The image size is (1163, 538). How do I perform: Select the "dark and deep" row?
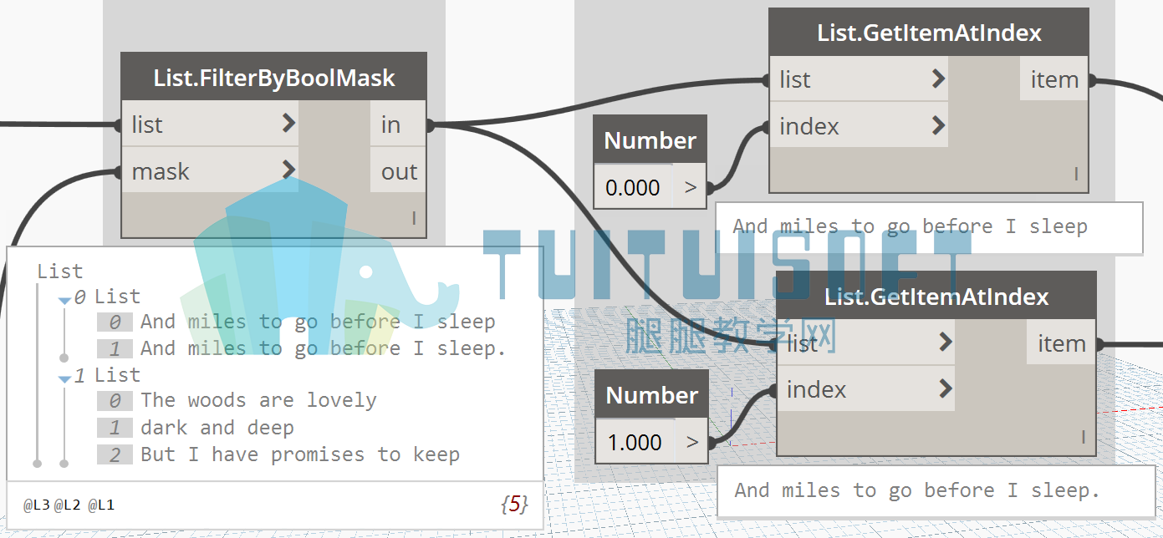pos(217,428)
